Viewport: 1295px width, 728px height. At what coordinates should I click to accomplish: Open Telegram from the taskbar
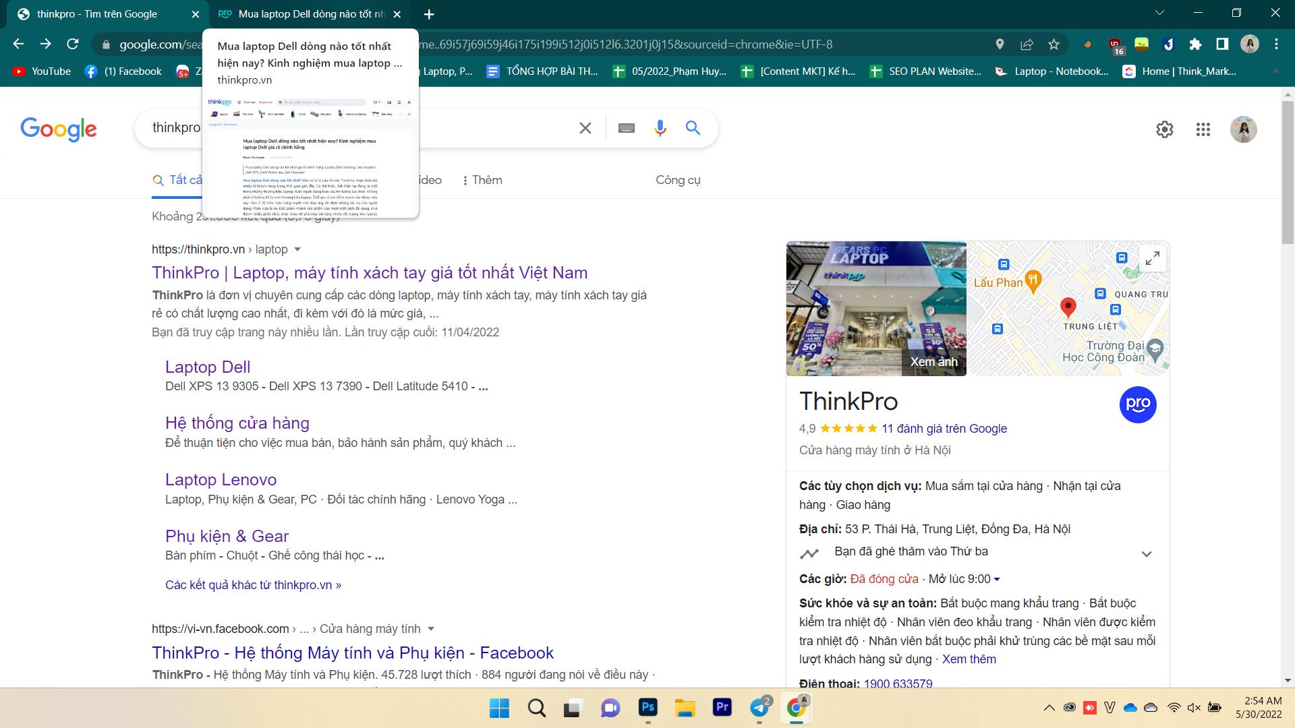[x=759, y=708]
